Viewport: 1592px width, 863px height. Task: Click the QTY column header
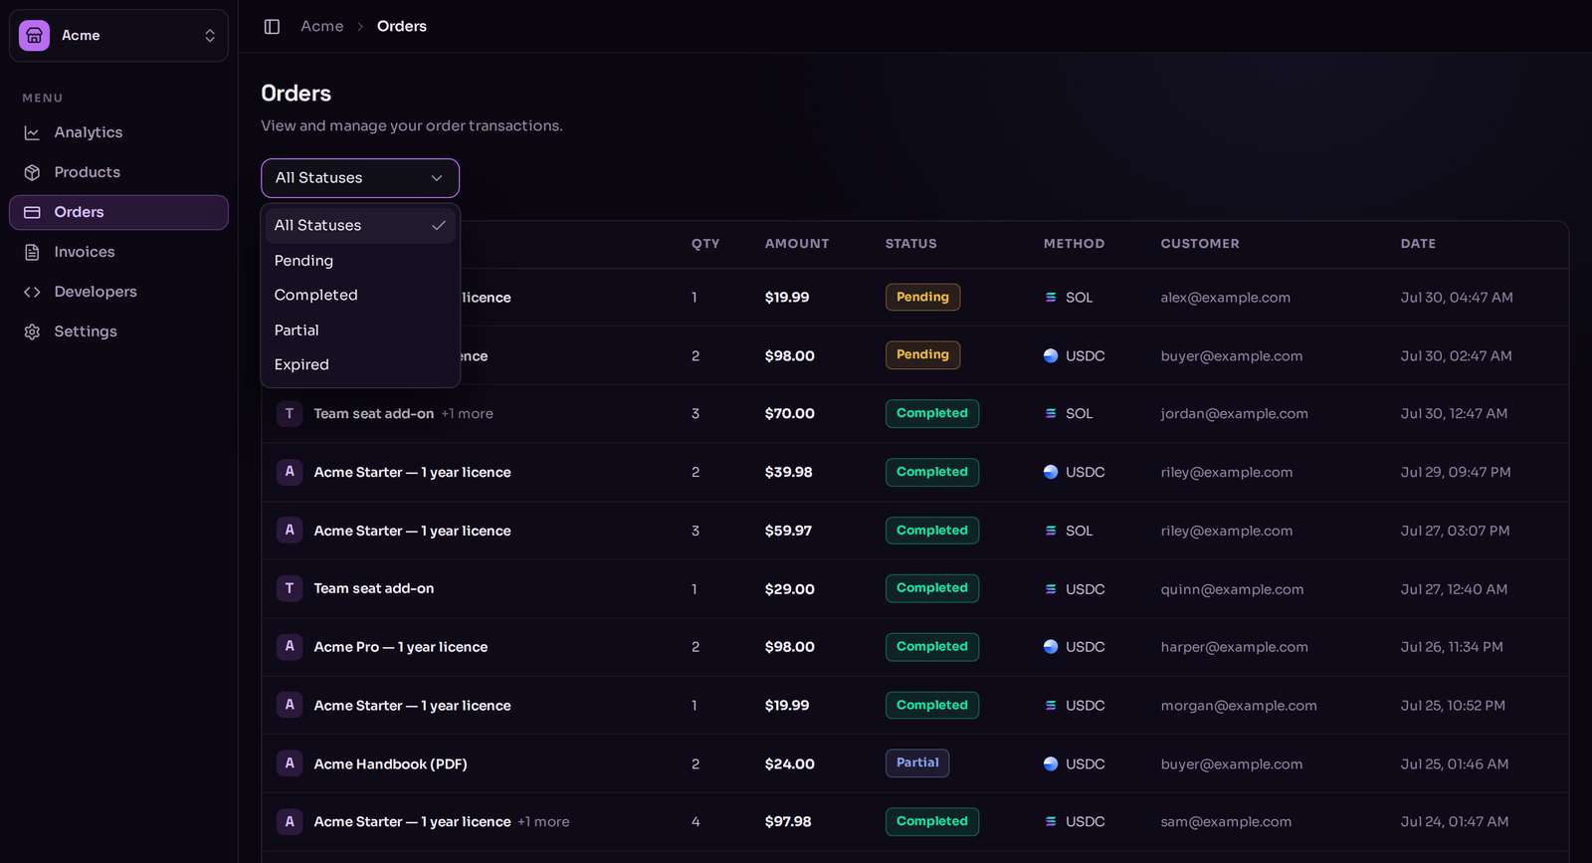(705, 244)
